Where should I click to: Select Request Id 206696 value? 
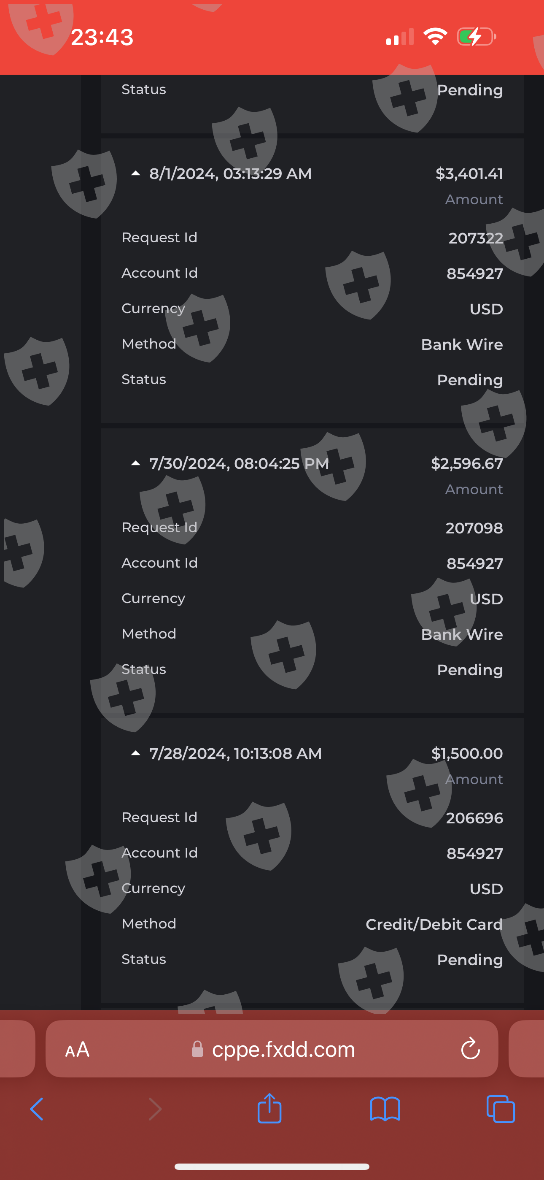pos(474,818)
